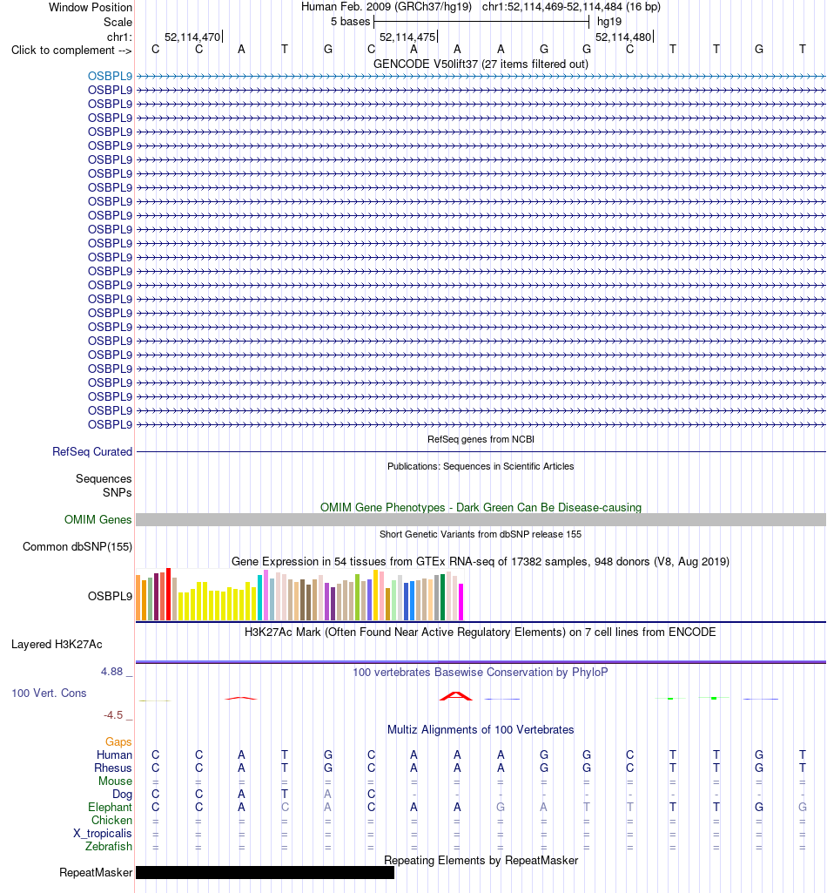The width and height of the screenshot is (827, 893).
Task: Click the Human Feb. 2009 (GRCh37/hg19) title
Action: pos(387,7)
